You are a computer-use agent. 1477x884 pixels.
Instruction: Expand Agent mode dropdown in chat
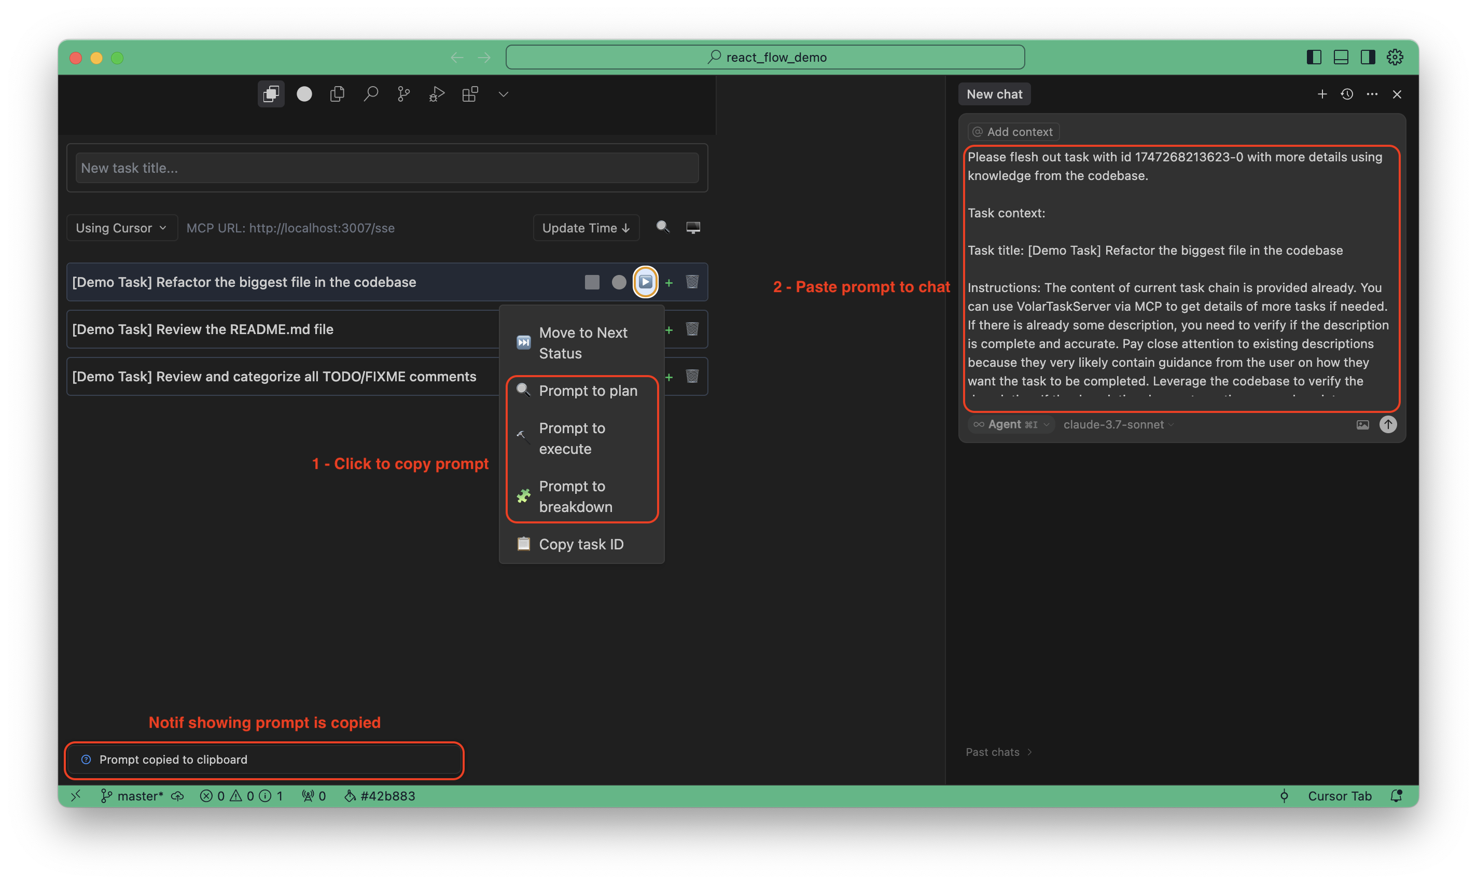coord(1011,425)
